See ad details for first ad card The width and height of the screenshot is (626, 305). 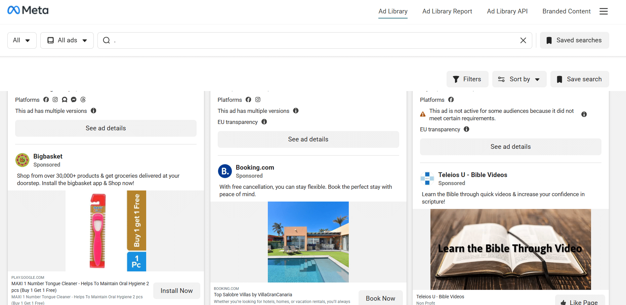pos(106,128)
